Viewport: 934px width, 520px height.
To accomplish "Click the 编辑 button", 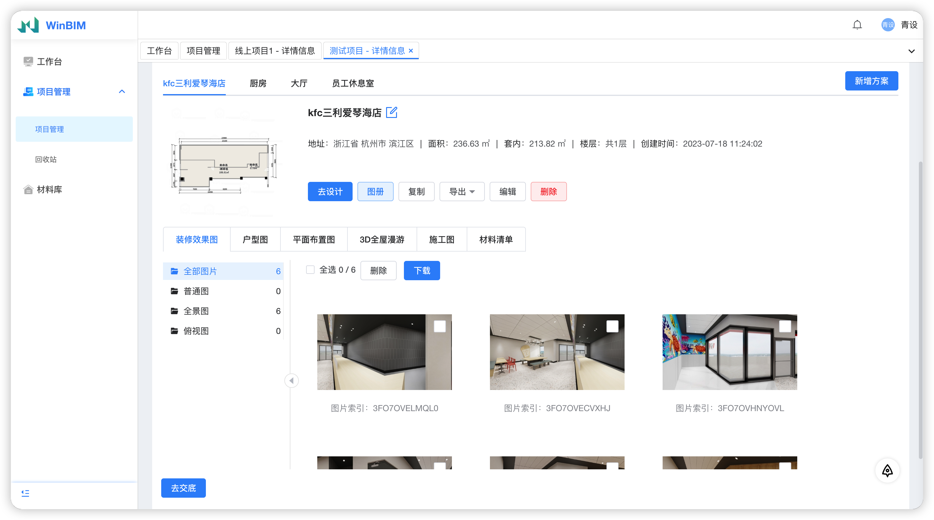I will point(507,191).
